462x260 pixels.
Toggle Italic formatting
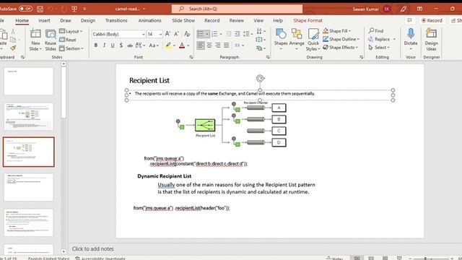[x=104, y=45]
